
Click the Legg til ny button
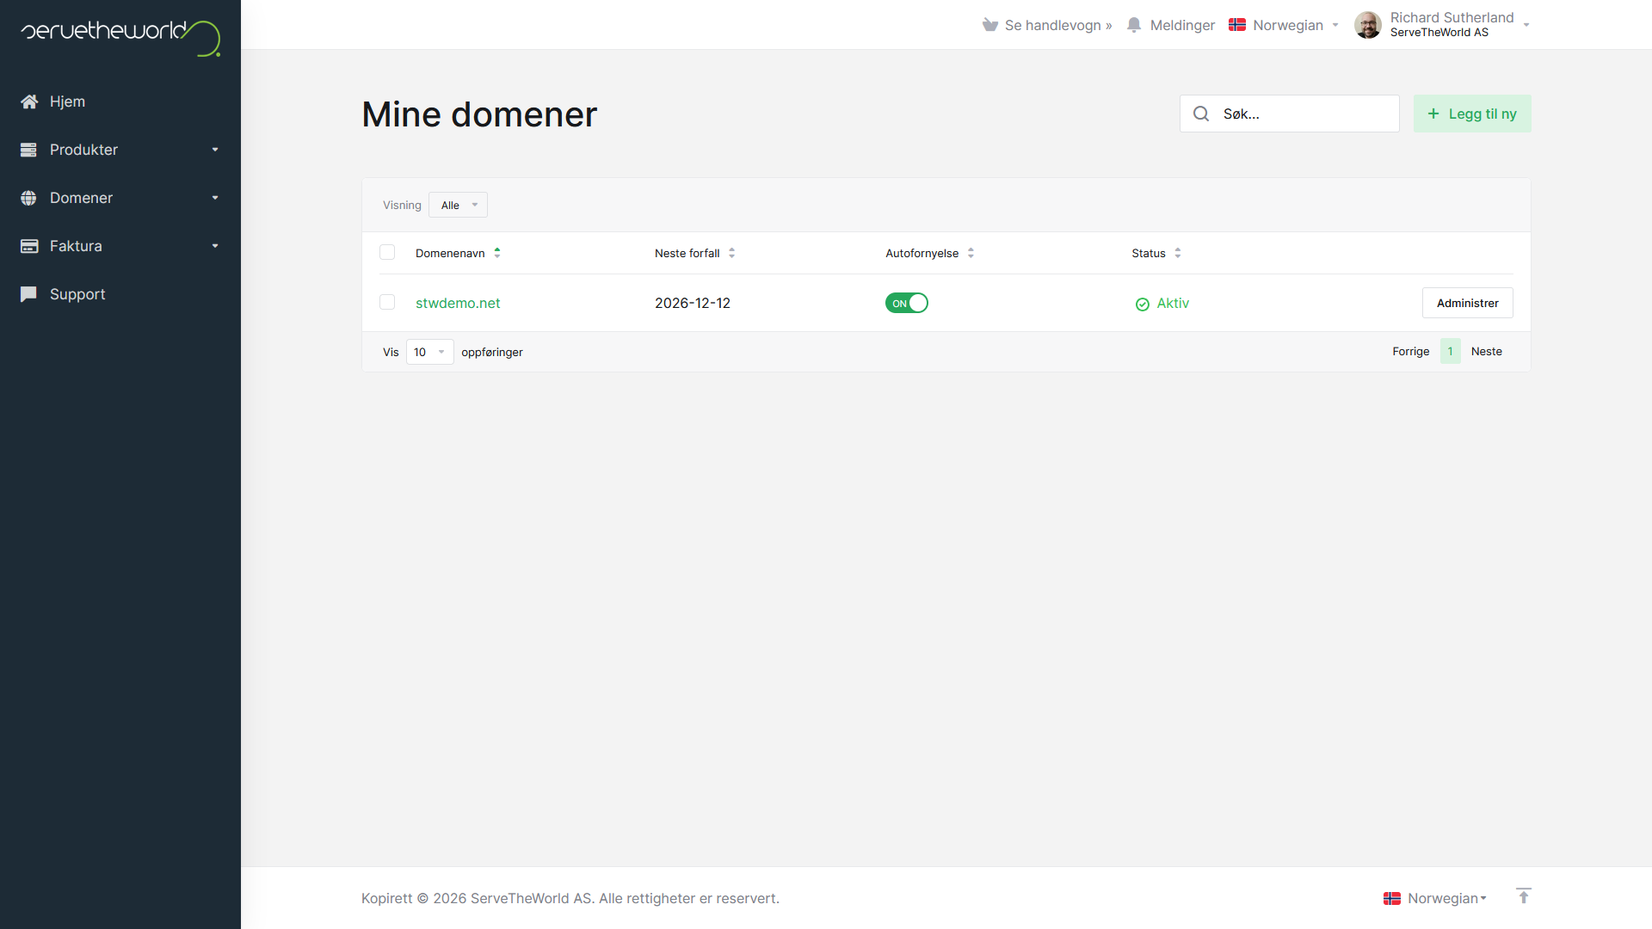pyautogui.click(x=1471, y=114)
